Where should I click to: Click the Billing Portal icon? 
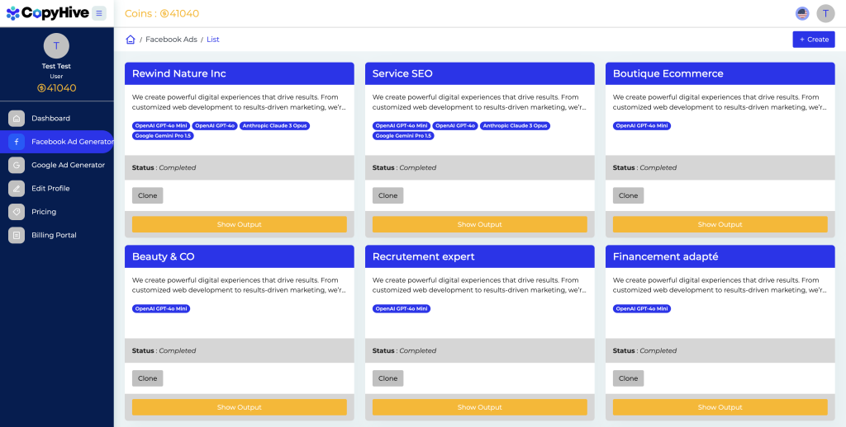17,235
